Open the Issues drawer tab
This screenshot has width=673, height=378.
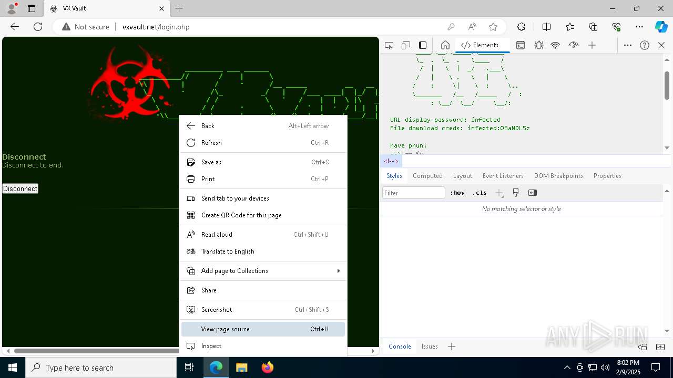click(x=430, y=346)
